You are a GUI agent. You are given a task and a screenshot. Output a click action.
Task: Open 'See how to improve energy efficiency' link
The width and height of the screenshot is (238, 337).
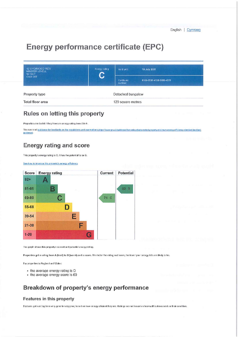tap(51, 164)
